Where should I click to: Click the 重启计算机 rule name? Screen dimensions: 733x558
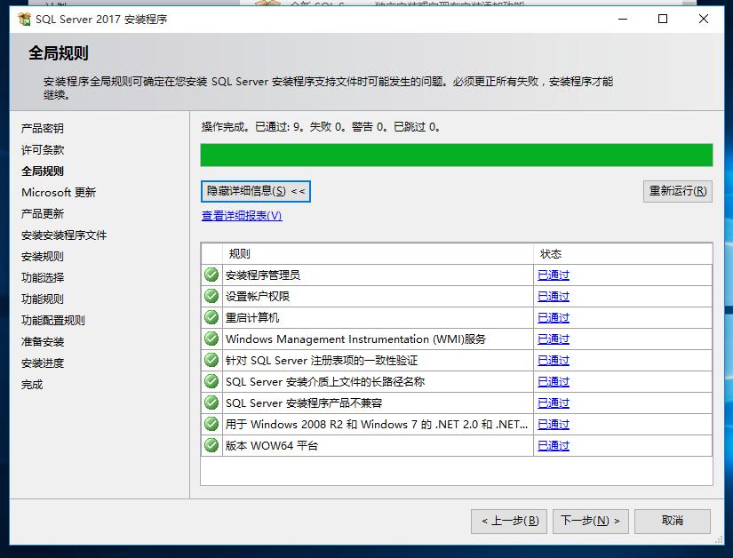point(252,318)
